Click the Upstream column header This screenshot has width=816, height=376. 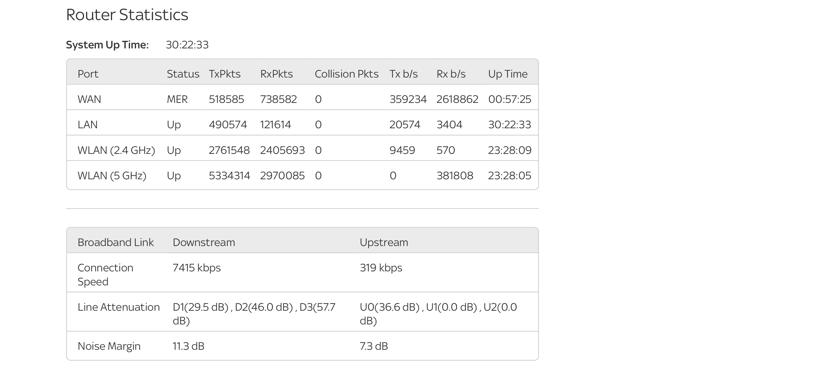[x=383, y=243]
